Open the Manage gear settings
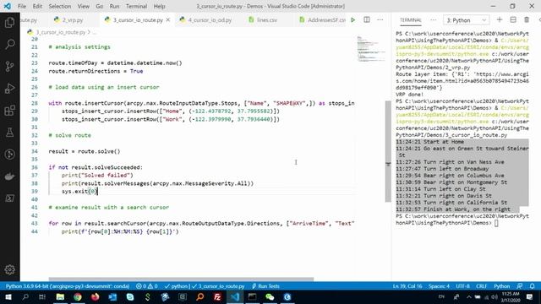 pyautogui.click(x=9, y=269)
